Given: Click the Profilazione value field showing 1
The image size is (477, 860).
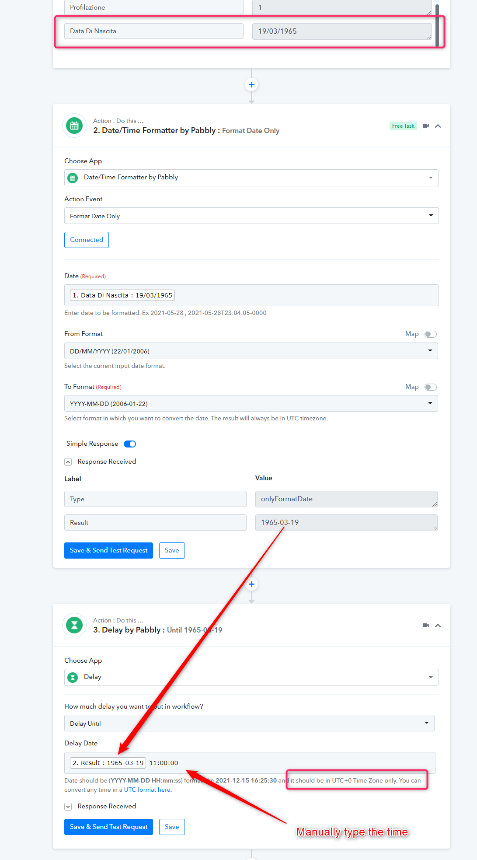Looking at the screenshot, I should (x=342, y=7).
